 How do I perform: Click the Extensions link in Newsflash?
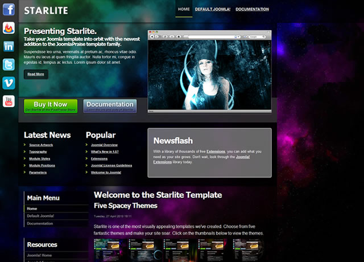click(x=216, y=152)
